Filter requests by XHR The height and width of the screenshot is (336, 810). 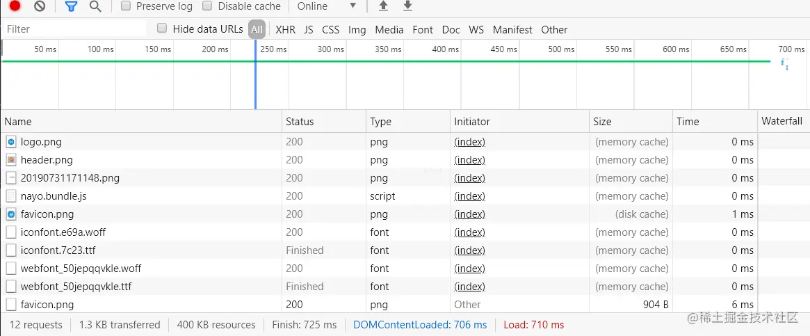point(285,29)
